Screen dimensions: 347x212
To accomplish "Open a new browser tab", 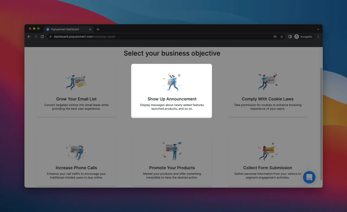I will click(x=98, y=29).
